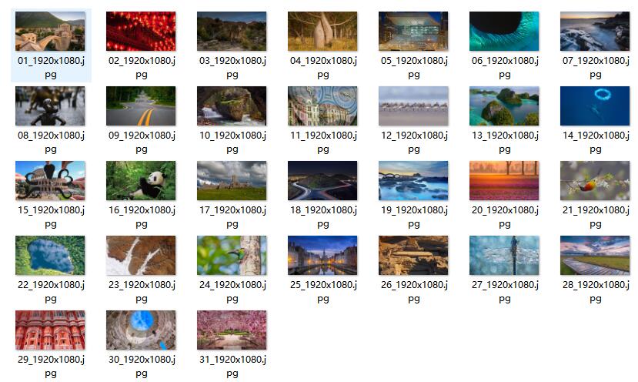This screenshot has height=382, width=638.
Task: Select the bird on branch 21_1920x1080.jpg
Action: click(595, 181)
